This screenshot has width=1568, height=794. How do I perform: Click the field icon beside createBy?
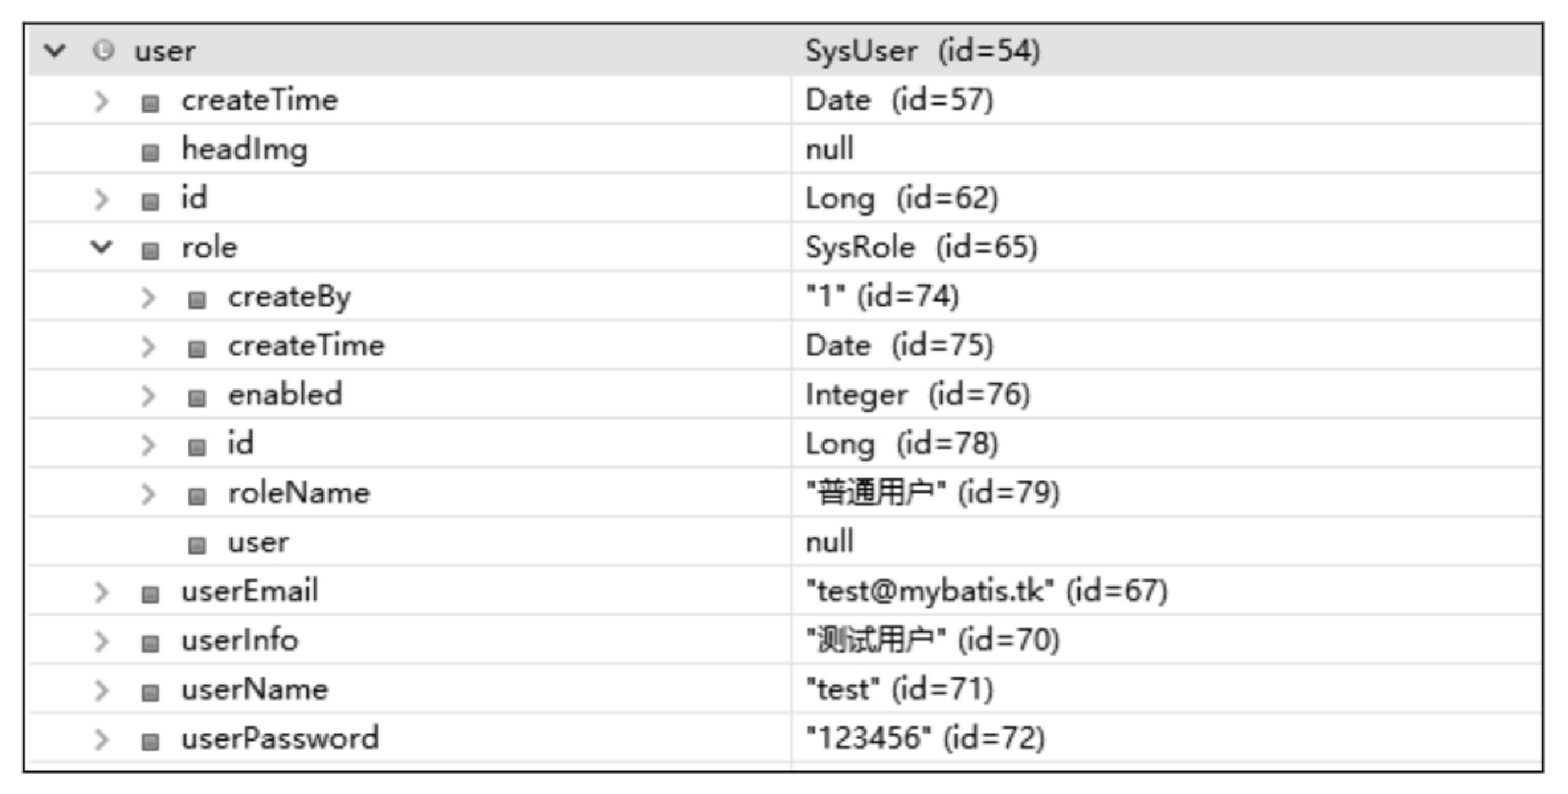click(197, 300)
